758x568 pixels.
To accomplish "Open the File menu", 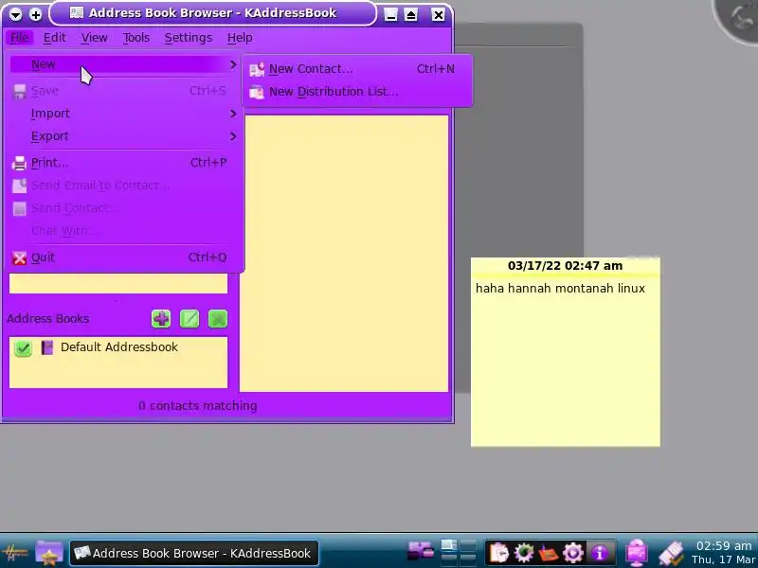I will click(x=19, y=37).
